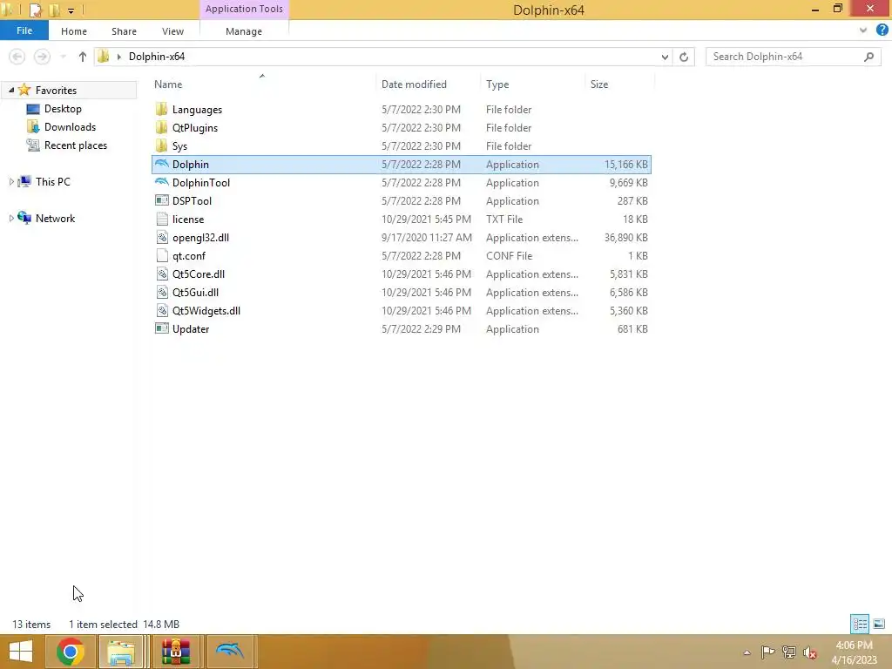Viewport: 892px width, 669px height.
Task: Switch to details view layout
Action: point(860,624)
